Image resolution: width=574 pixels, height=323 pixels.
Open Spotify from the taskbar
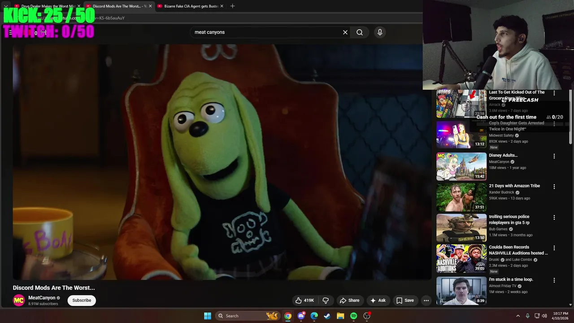pyautogui.click(x=353, y=316)
